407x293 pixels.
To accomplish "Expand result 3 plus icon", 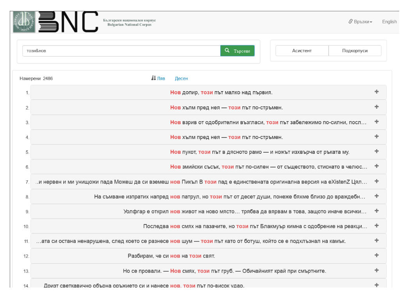I will click(377, 122).
